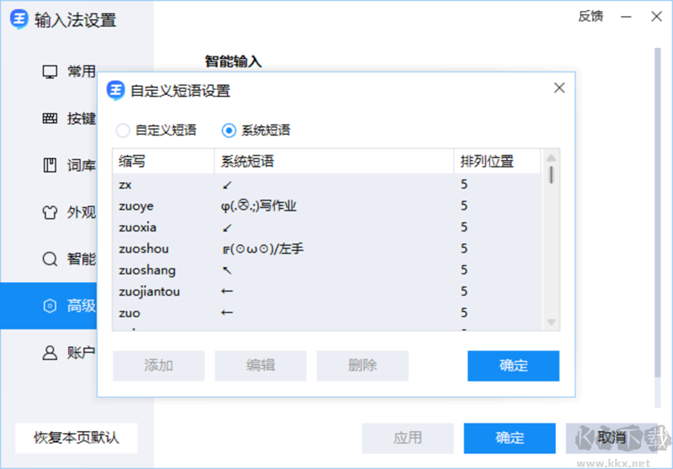Screen dimensions: 673x469
Task: Close the 输入法设置 main window
Action: pyautogui.click(x=656, y=17)
